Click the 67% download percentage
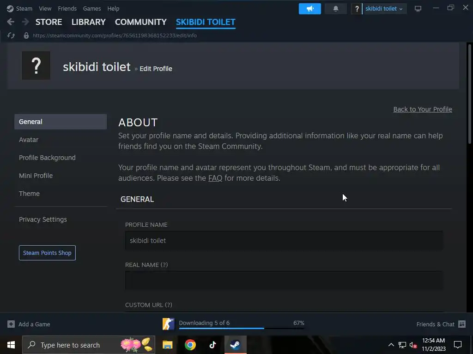Image resolution: width=473 pixels, height=354 pixels. pos(299,323)
